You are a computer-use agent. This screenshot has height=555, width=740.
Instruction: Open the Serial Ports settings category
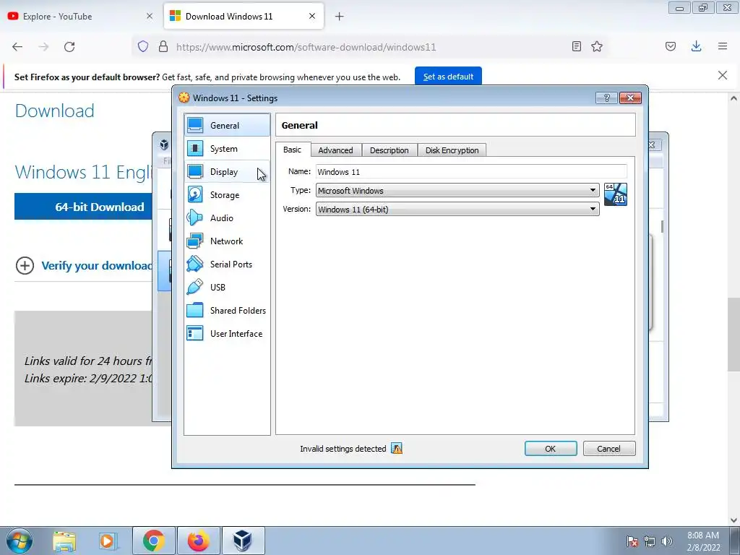[227, 264]
